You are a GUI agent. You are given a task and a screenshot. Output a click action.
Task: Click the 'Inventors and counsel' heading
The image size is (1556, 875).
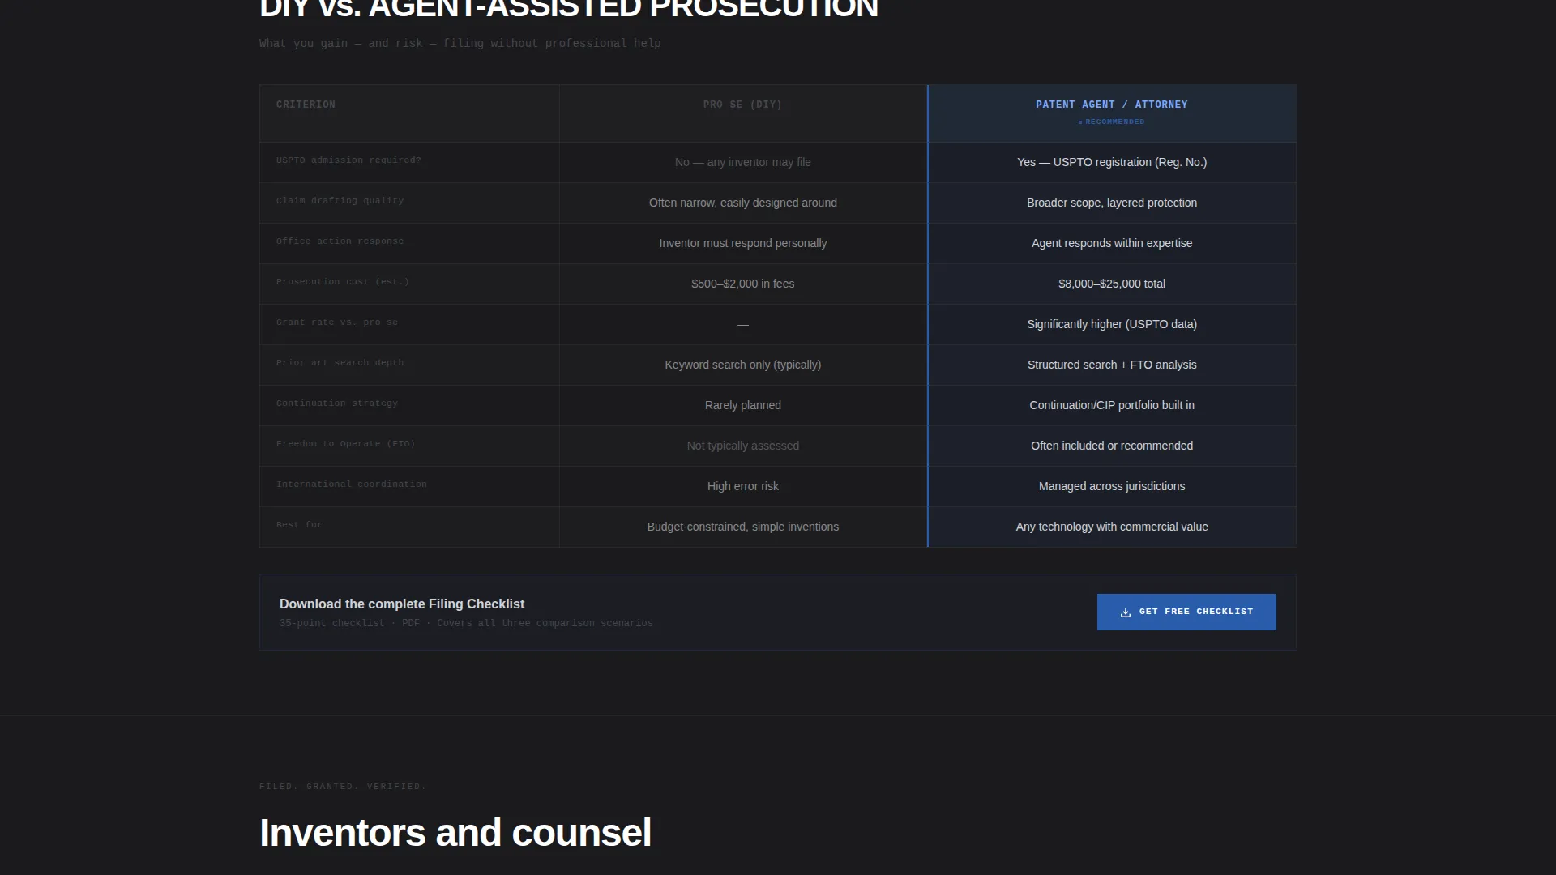click(x=455, y=833)
